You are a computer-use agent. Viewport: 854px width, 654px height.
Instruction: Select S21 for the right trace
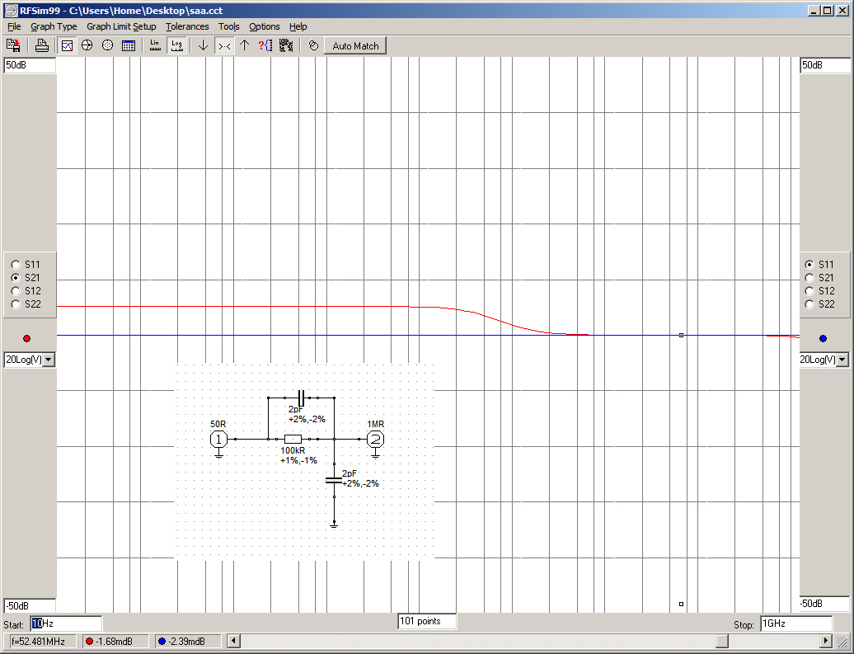click(809, 278)
